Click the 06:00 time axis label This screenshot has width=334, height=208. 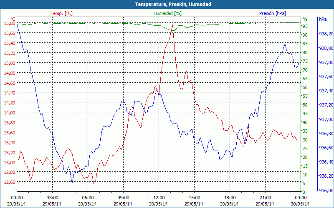[x=88, y=198]
